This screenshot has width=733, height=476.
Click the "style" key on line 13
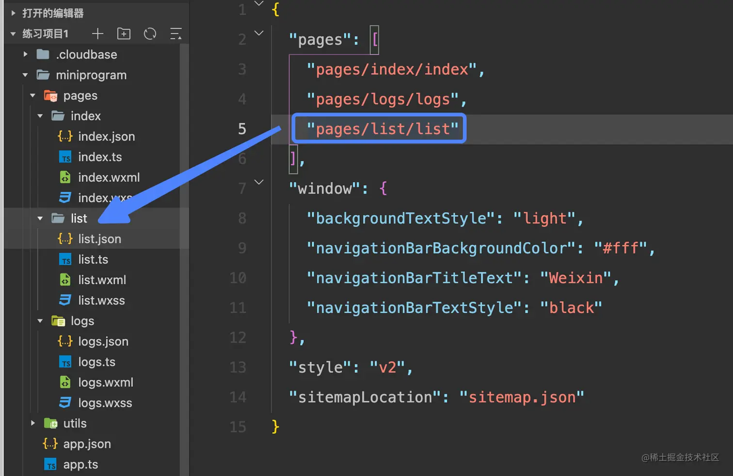[x=320, y=367]
